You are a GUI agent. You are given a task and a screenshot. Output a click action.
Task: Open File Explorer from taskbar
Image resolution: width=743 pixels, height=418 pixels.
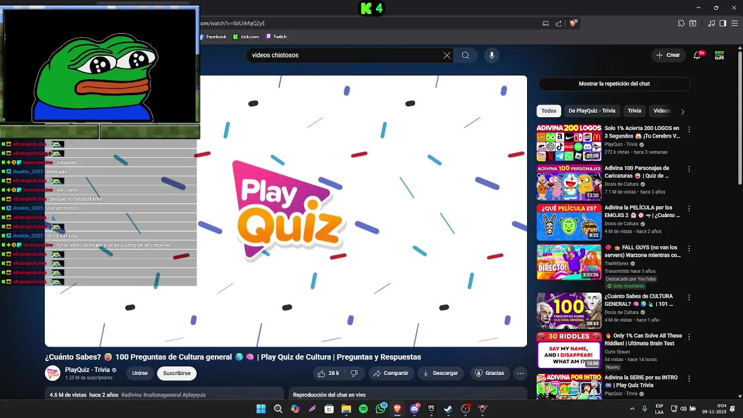click(346, 409)
